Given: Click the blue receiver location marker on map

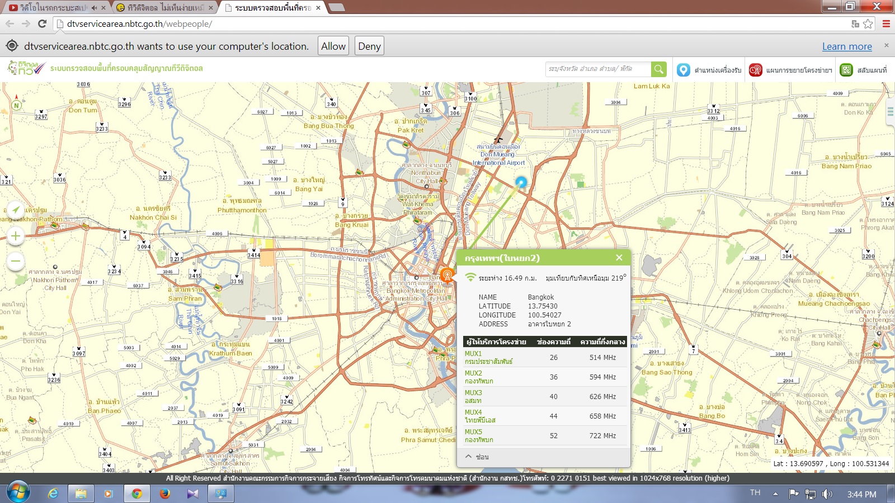Looking at the screenshot, I should (x=521, y=182).
